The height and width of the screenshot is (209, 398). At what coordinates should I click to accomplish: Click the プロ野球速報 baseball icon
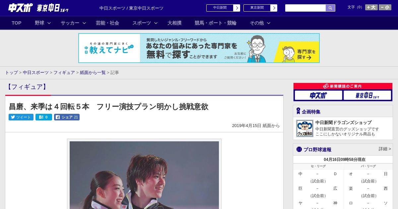[x=299, y=149]
